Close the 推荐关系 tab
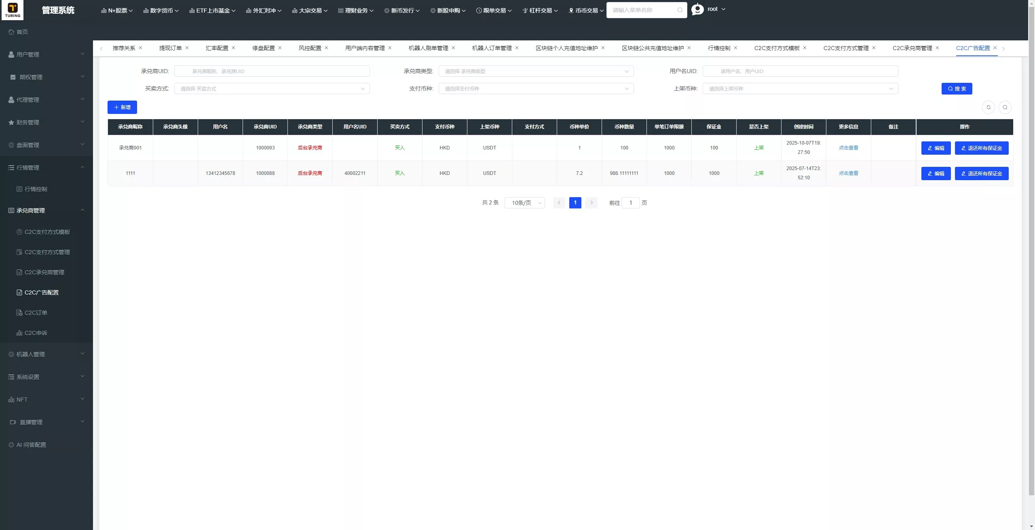The height and width of the screenshot is (530, 1035). [140, 48]
